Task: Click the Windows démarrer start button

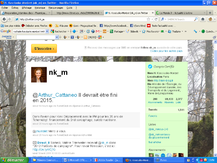Action: pyautogui.click(x=12, y=160)
